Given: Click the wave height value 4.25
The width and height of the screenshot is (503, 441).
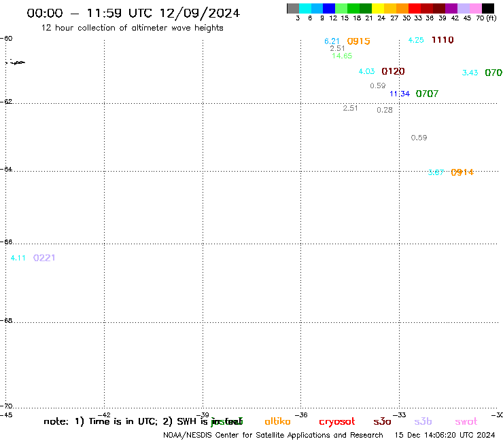Looking at the screenshot, I should pos(416,40).
